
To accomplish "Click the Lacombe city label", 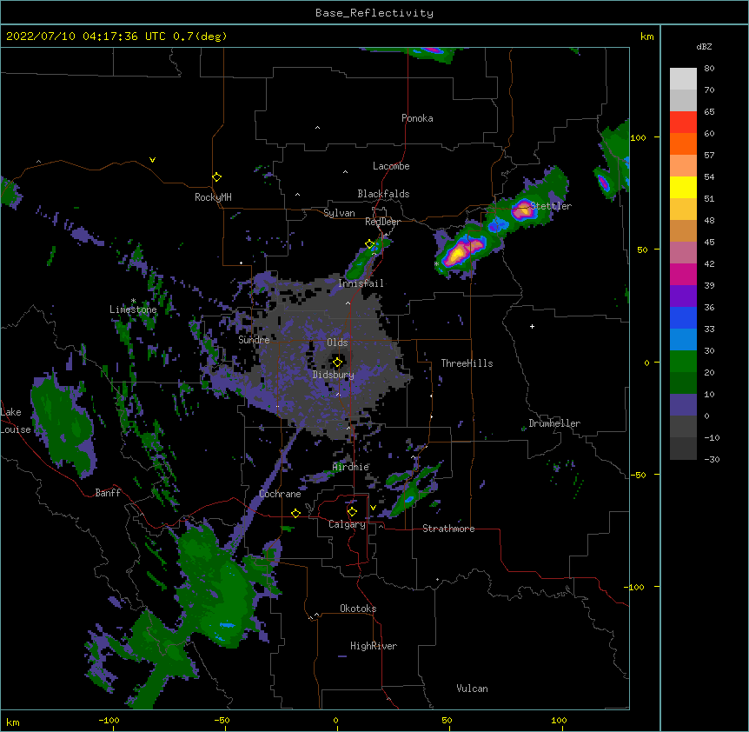I will pyautogui.click(x=391, y=166).
